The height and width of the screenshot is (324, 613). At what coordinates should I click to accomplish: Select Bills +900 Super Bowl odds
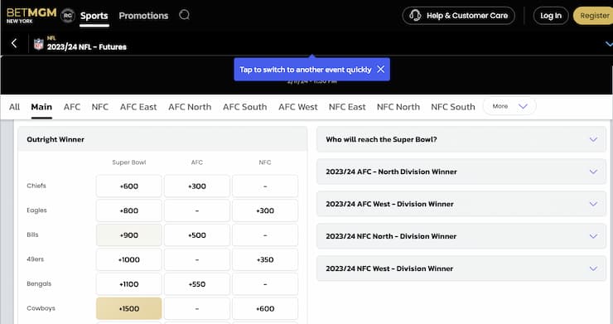(128, 235)
